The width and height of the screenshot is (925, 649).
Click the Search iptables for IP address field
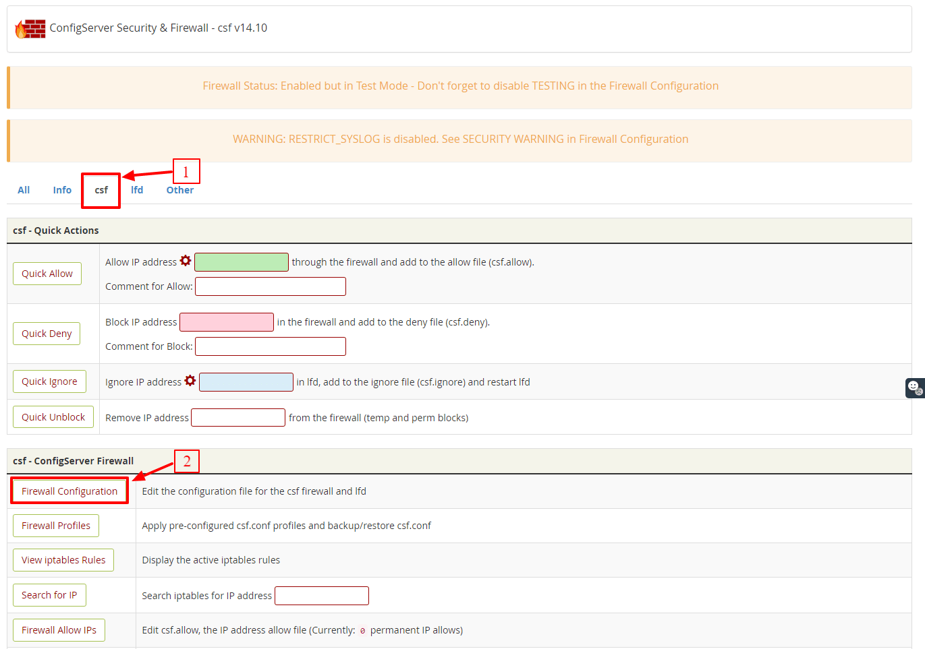(x=322, y=596)
